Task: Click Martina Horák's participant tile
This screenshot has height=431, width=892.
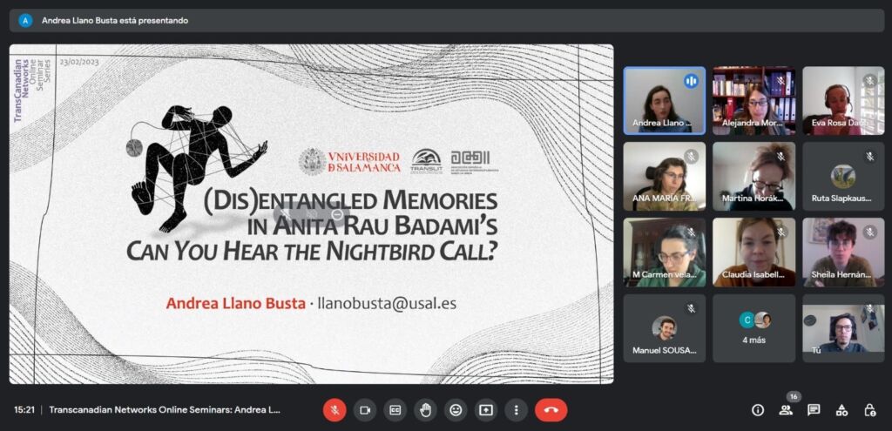Action: tap(754, 177)
